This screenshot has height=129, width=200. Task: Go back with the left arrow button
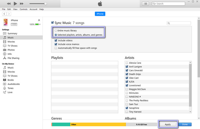click(4, 14)
